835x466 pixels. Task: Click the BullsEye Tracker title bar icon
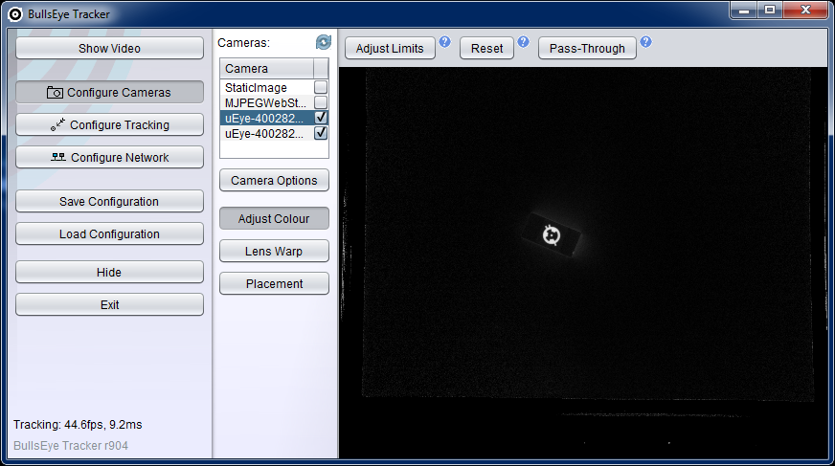(14, 14)
